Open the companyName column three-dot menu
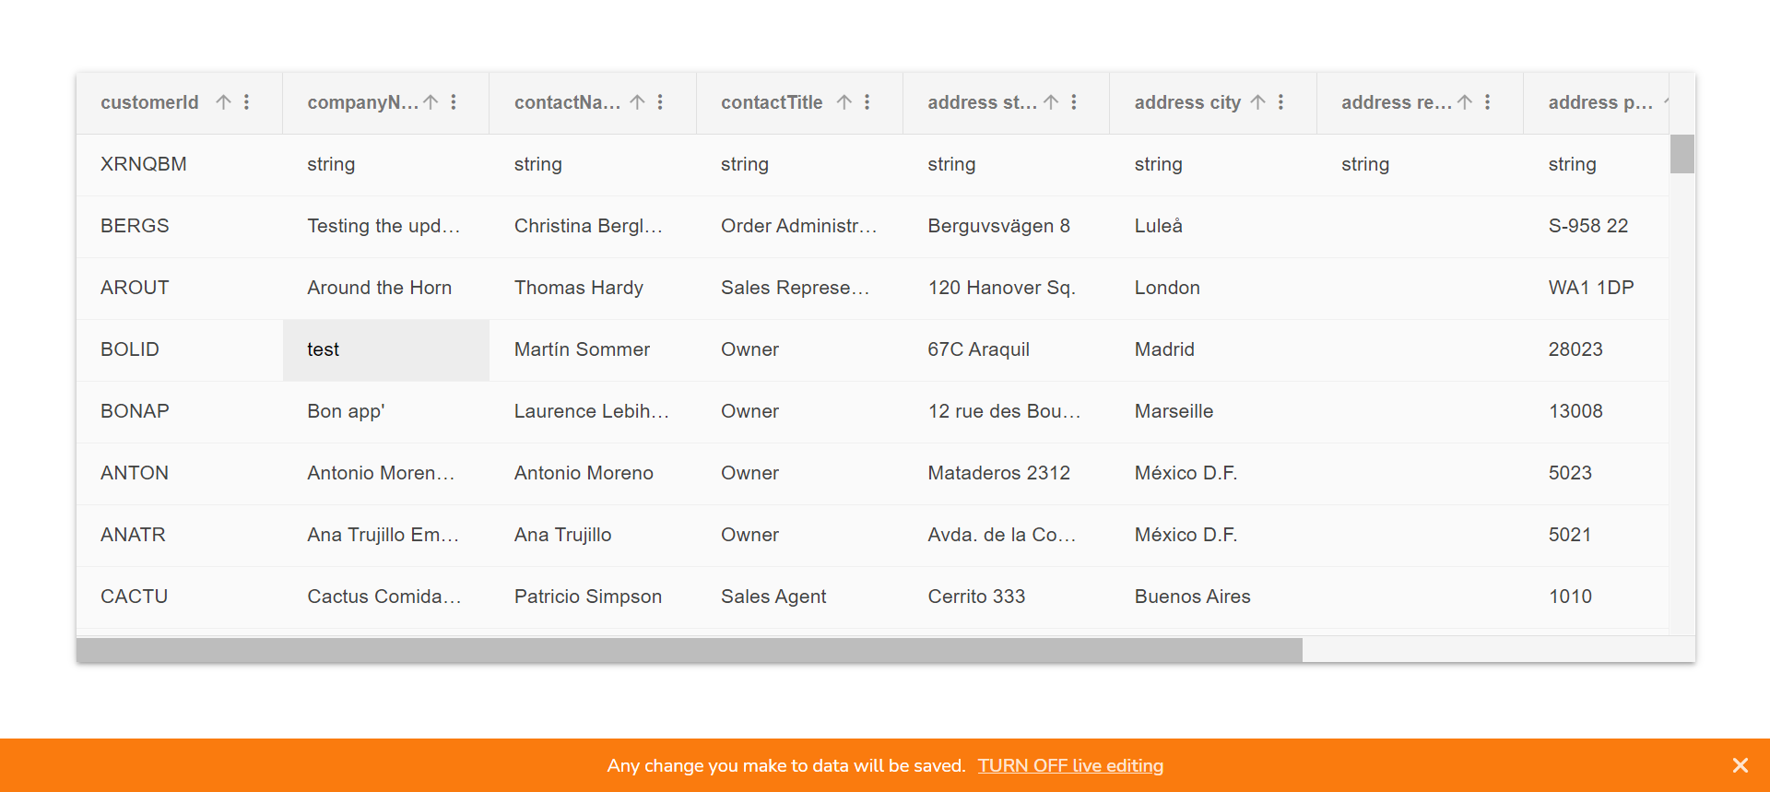 pos(454,102)
